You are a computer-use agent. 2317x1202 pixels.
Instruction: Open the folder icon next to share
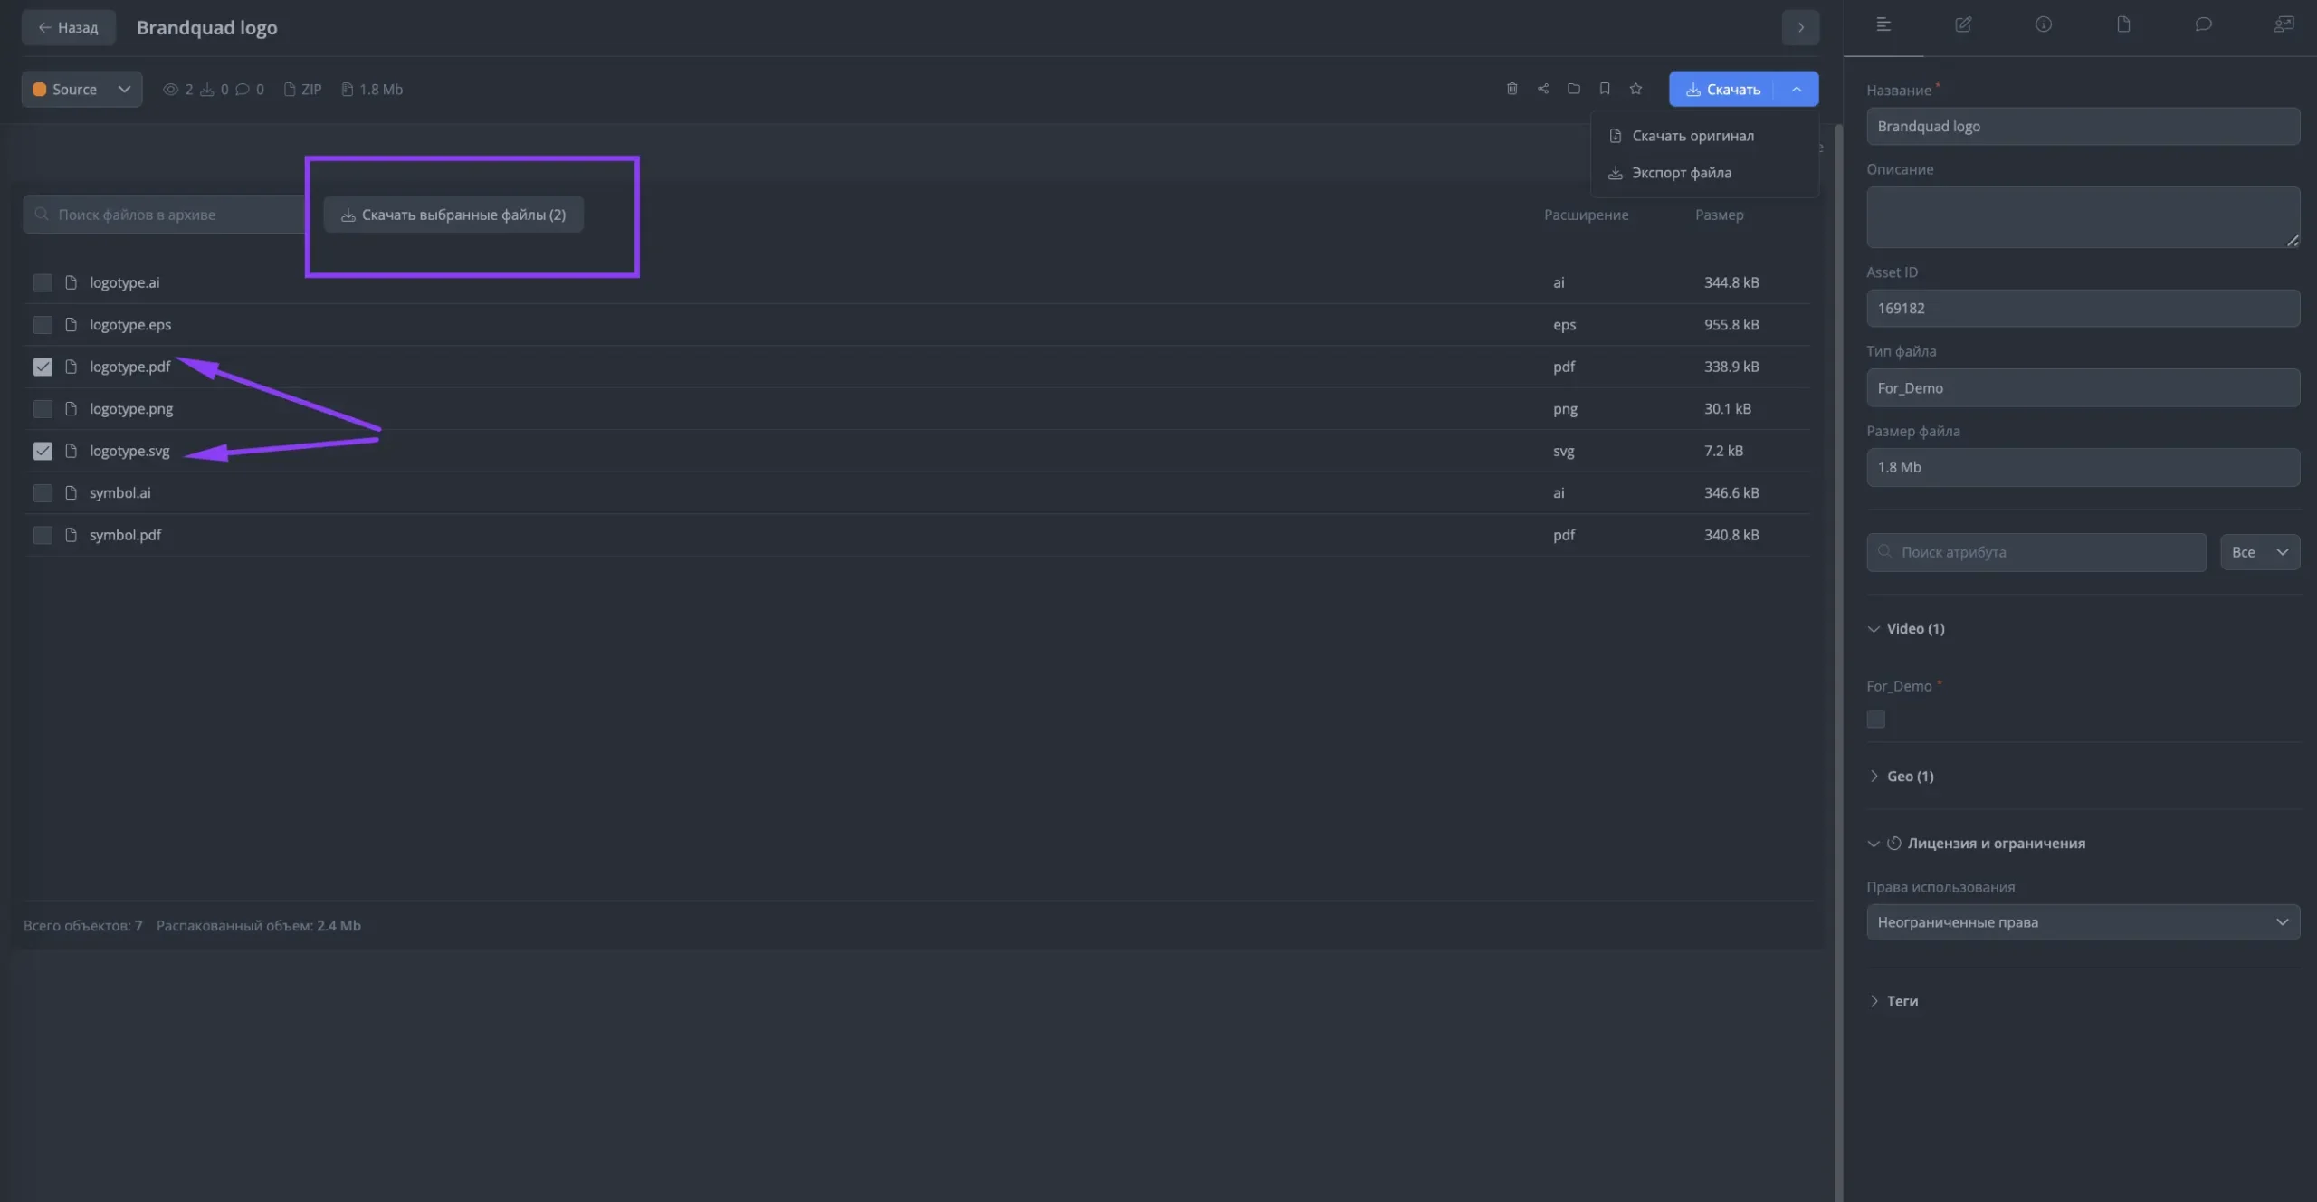coord(1574,89)
